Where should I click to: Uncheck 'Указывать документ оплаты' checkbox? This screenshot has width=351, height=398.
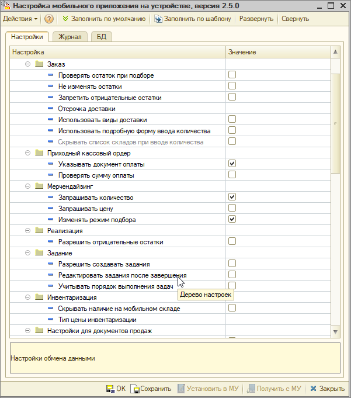click(x=232, y=164)
